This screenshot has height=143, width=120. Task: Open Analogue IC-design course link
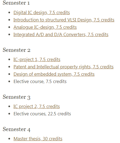(x=45, y=27)
